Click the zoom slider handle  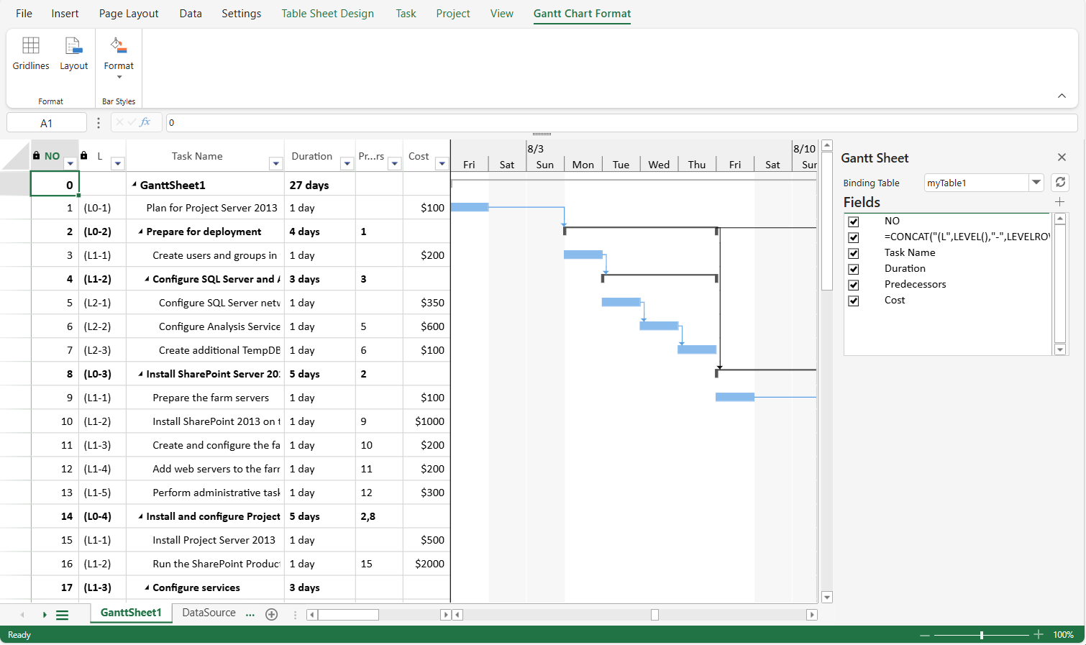[x=981, y=635]
